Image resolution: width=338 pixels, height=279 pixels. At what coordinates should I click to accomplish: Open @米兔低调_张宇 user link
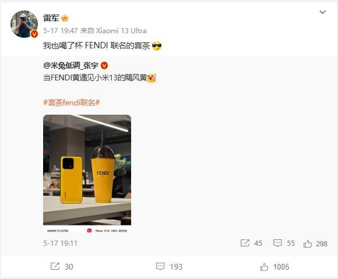pos(71,65)
